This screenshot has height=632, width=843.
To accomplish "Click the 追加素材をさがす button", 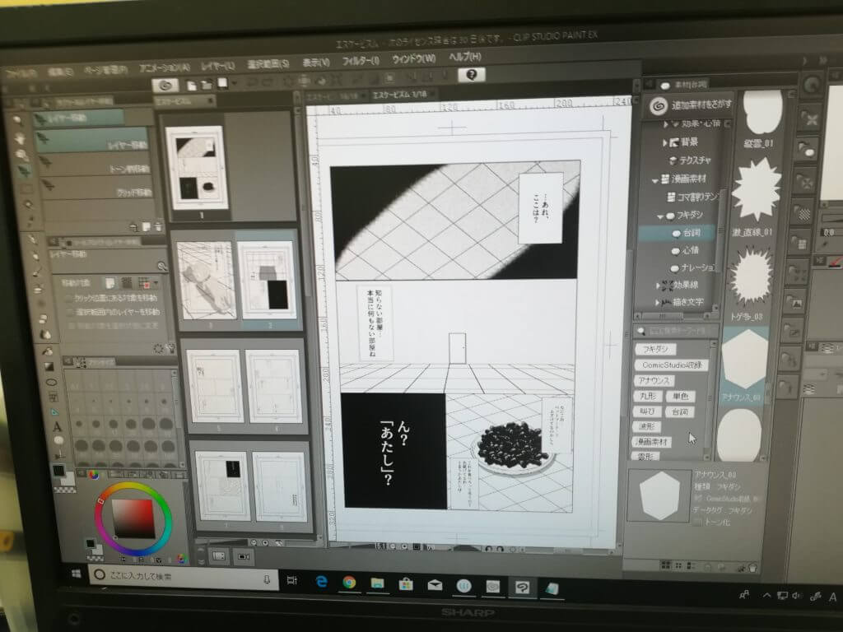I will click(691, 105).
